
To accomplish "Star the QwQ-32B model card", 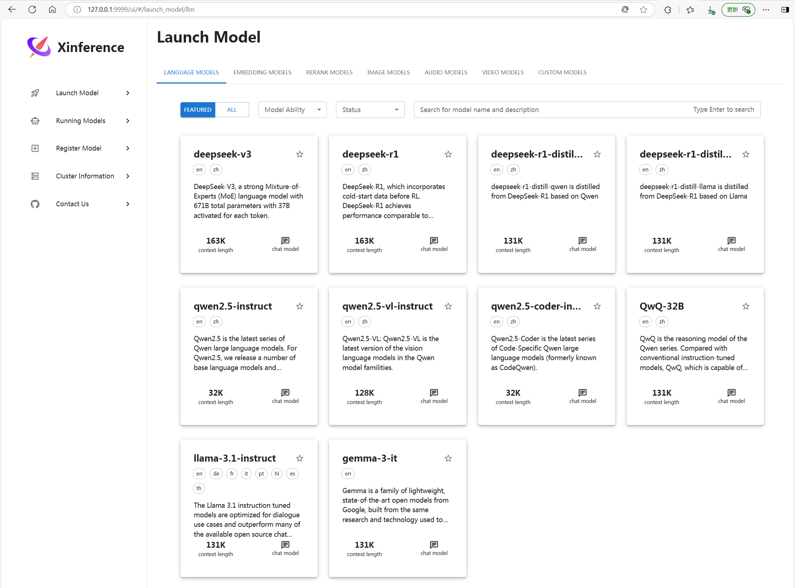I will coord(746,306).
